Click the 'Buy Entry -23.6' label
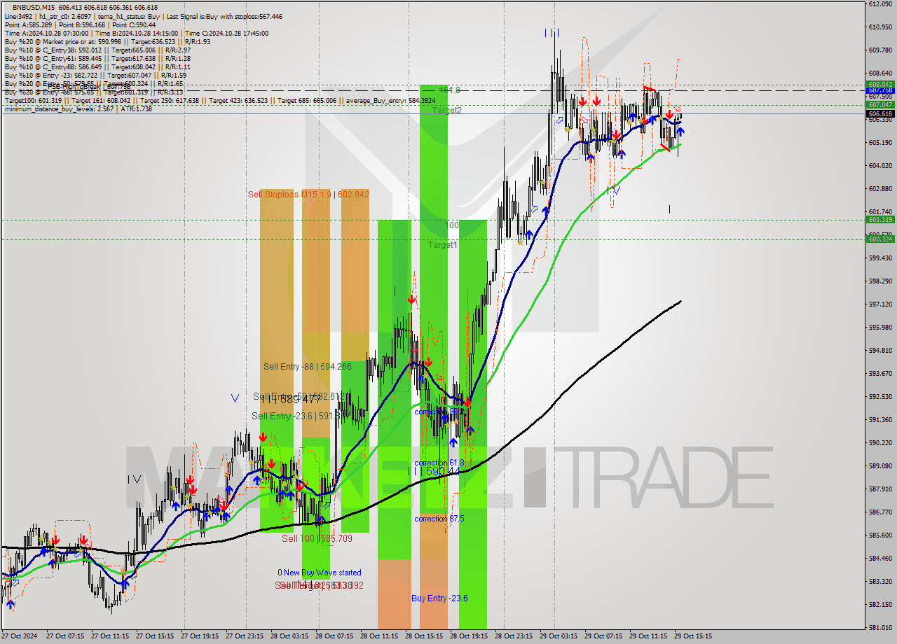Image resolution: width=897 pixels, height=644 pixels. pos(439,598)
